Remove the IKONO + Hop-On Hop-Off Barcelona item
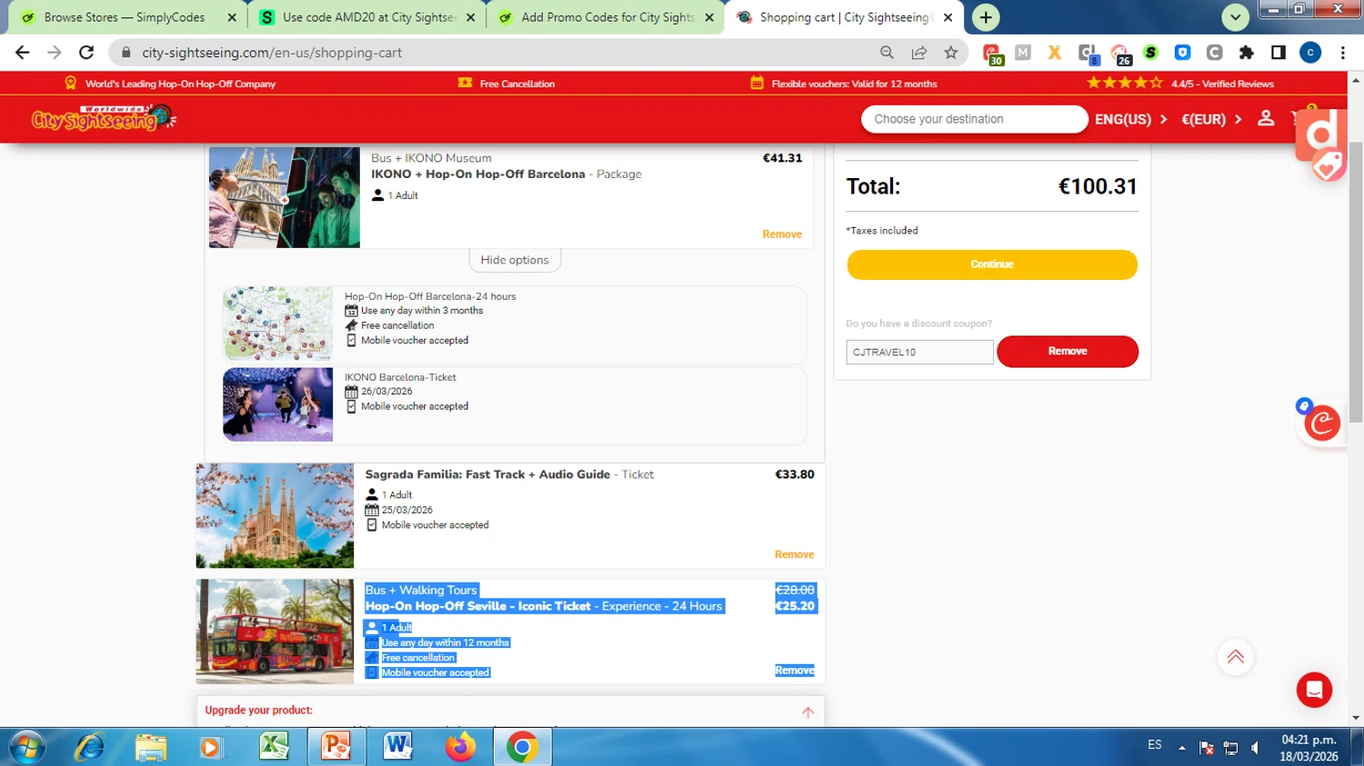Image resolution: width=1364 pixels, height=766 pixels. tap(782, 234)
